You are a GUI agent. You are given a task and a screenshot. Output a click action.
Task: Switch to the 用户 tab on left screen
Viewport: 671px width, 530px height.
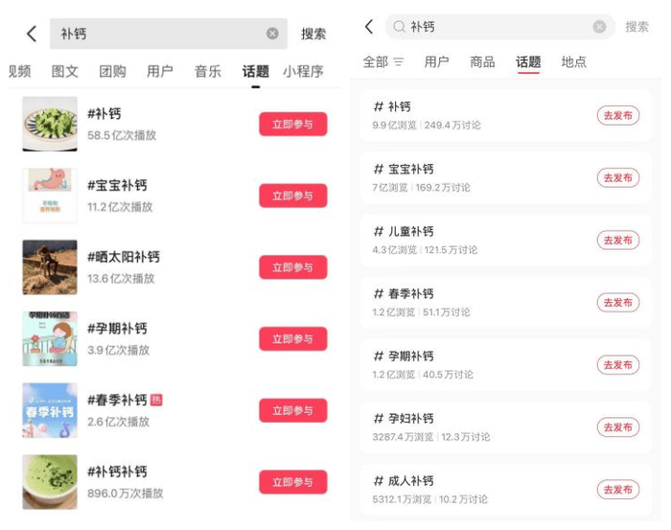(160, 71)
